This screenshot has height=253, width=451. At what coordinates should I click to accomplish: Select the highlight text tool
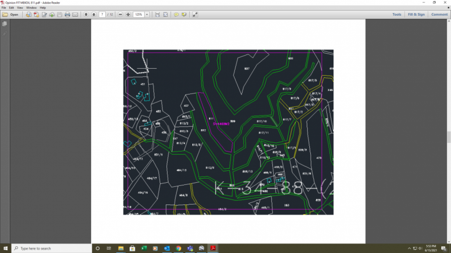pyautogui.click(x=184, y=14)
